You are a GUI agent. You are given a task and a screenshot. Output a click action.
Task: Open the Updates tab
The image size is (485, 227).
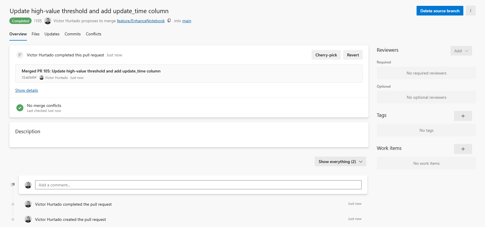[x=52, y=34]
